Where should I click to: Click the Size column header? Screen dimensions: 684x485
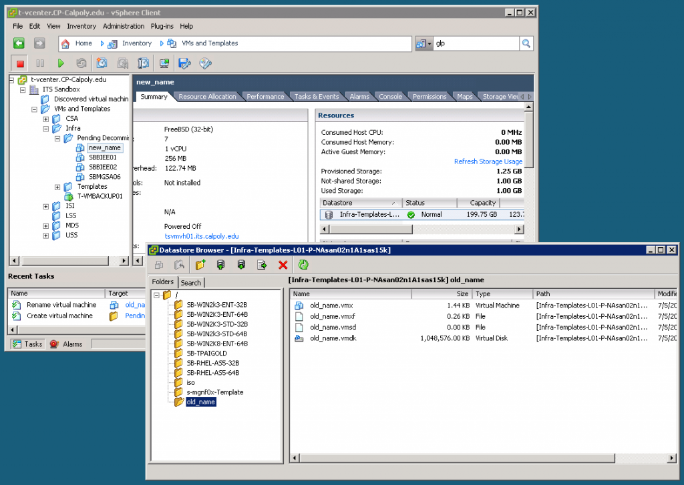tap(442, 294)
